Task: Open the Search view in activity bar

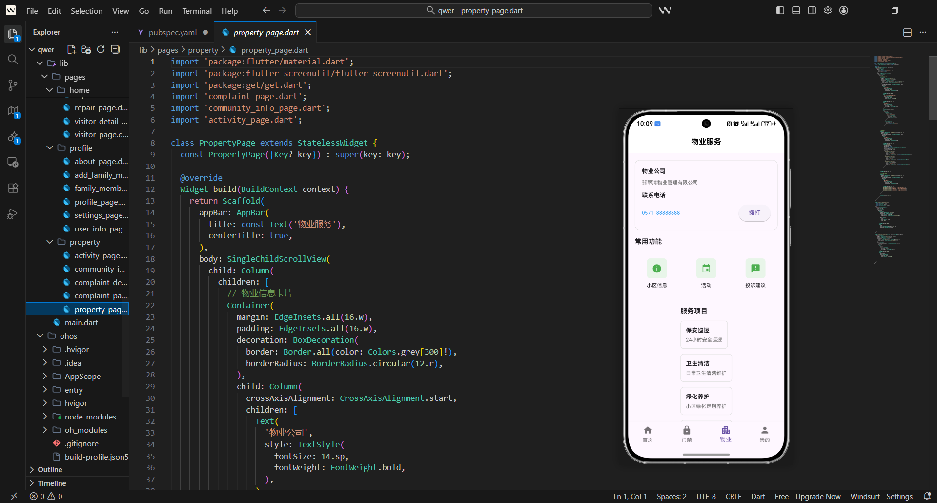Action: (x=13, y=60)
